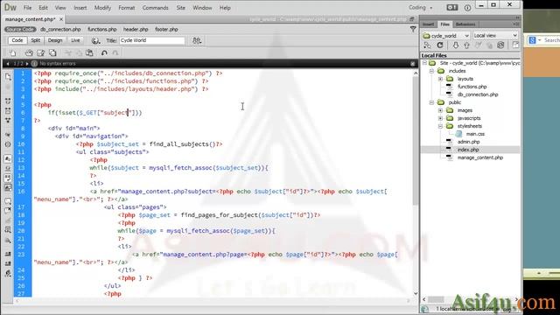Collapse the stylesheets folder
Viewport: 560px width, 315px height.
click(x=440, y=126)
